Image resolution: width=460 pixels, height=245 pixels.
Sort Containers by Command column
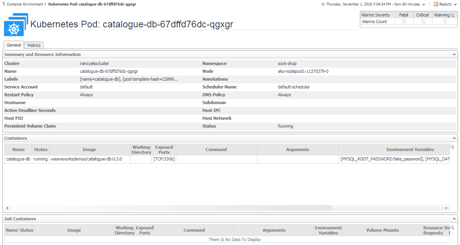click(x=216, y=150)
